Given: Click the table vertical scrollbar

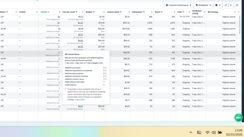Looking at the screenshot, I should [x=240, y=25].
